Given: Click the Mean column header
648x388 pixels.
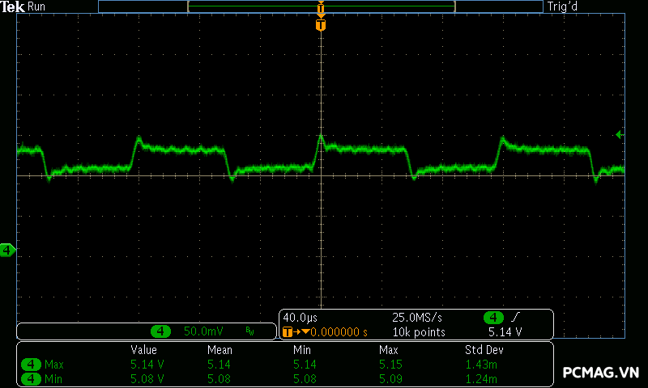Looking at the screenshot, I should tap(220, 350).
